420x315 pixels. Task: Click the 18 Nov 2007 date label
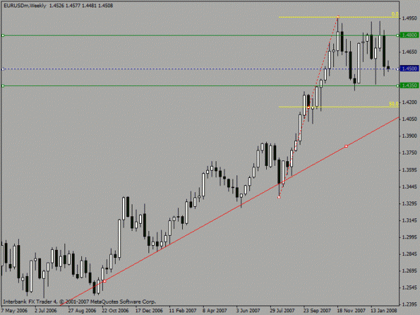351,311
